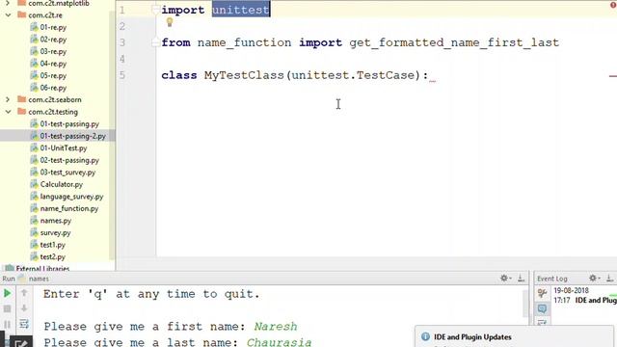The image size is (617, 347).
Task: Select the com.c2t.matplotlib folder icon
Action: (x=22, y=3)
